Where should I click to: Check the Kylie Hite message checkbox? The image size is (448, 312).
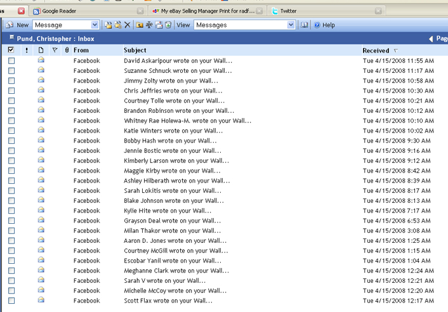pos(11,211)
